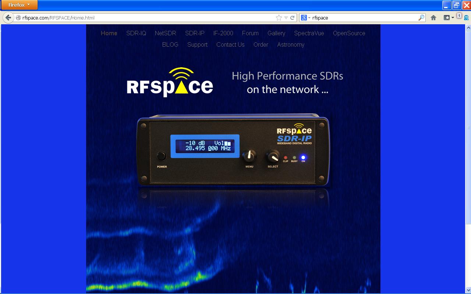The image size is (471, 294).
Task: Bookmark this page with the star icon
Action: tap(279, 18)
